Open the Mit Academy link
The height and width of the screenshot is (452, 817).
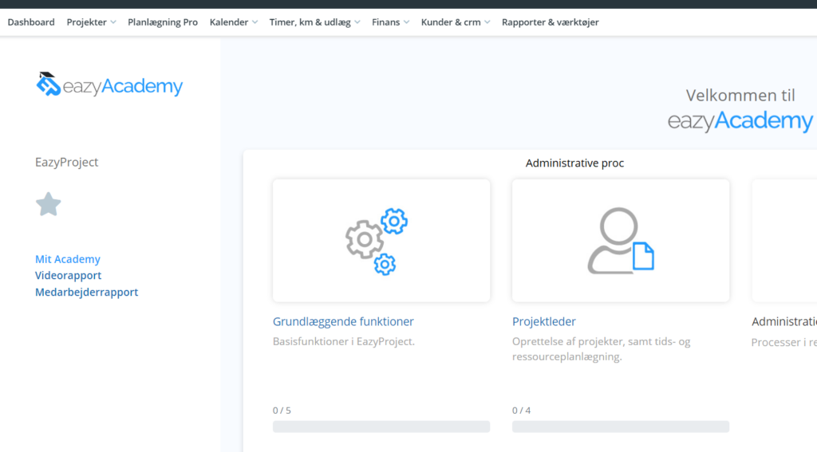pyautogui.click(x=68, y=259)
